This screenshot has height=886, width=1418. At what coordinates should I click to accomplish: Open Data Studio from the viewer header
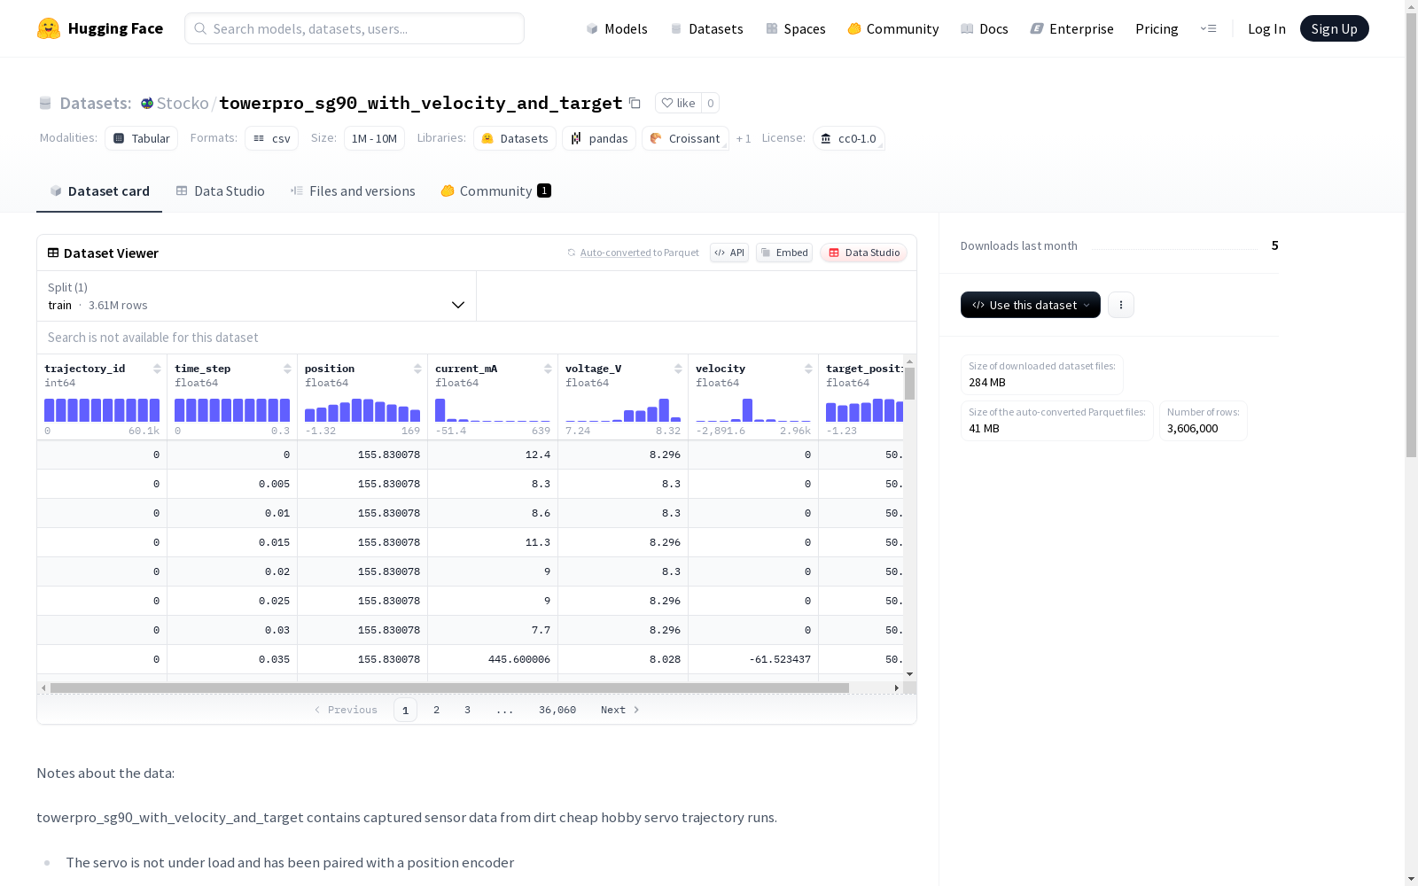864,253
